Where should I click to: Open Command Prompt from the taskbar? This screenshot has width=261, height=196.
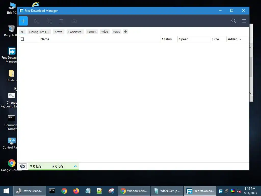click(x=52, y=191)
